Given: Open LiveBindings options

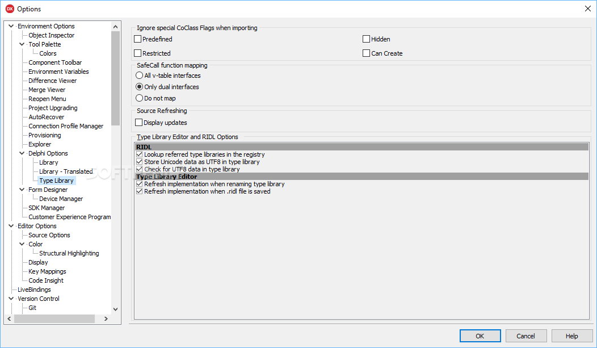Looking at the screenshot, I should tap(34, 290).
